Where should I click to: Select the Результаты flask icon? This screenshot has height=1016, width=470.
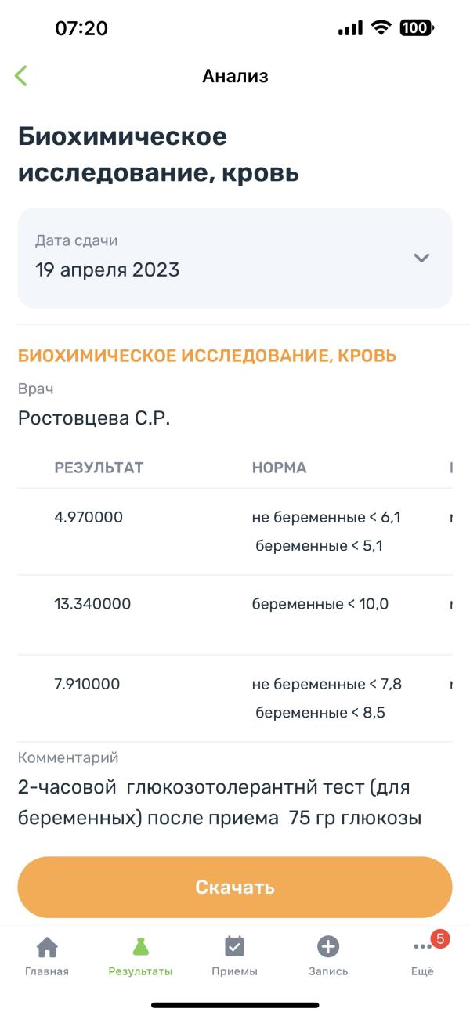(140, 946)
